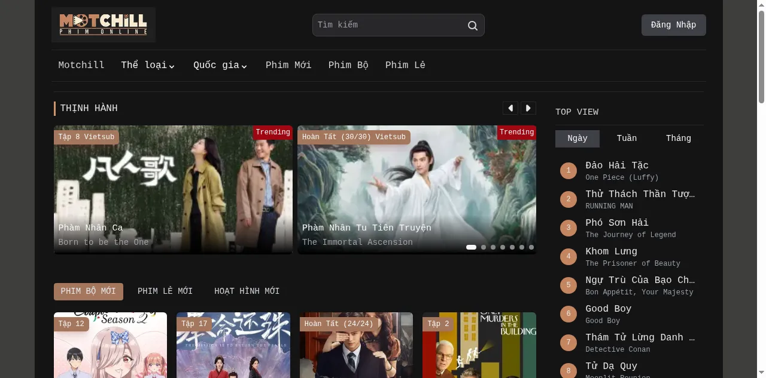
Task: Click rank badge 2 next to Thử Thách Thần Tượng
Action: pyautogui.click(x=569, y=199)
